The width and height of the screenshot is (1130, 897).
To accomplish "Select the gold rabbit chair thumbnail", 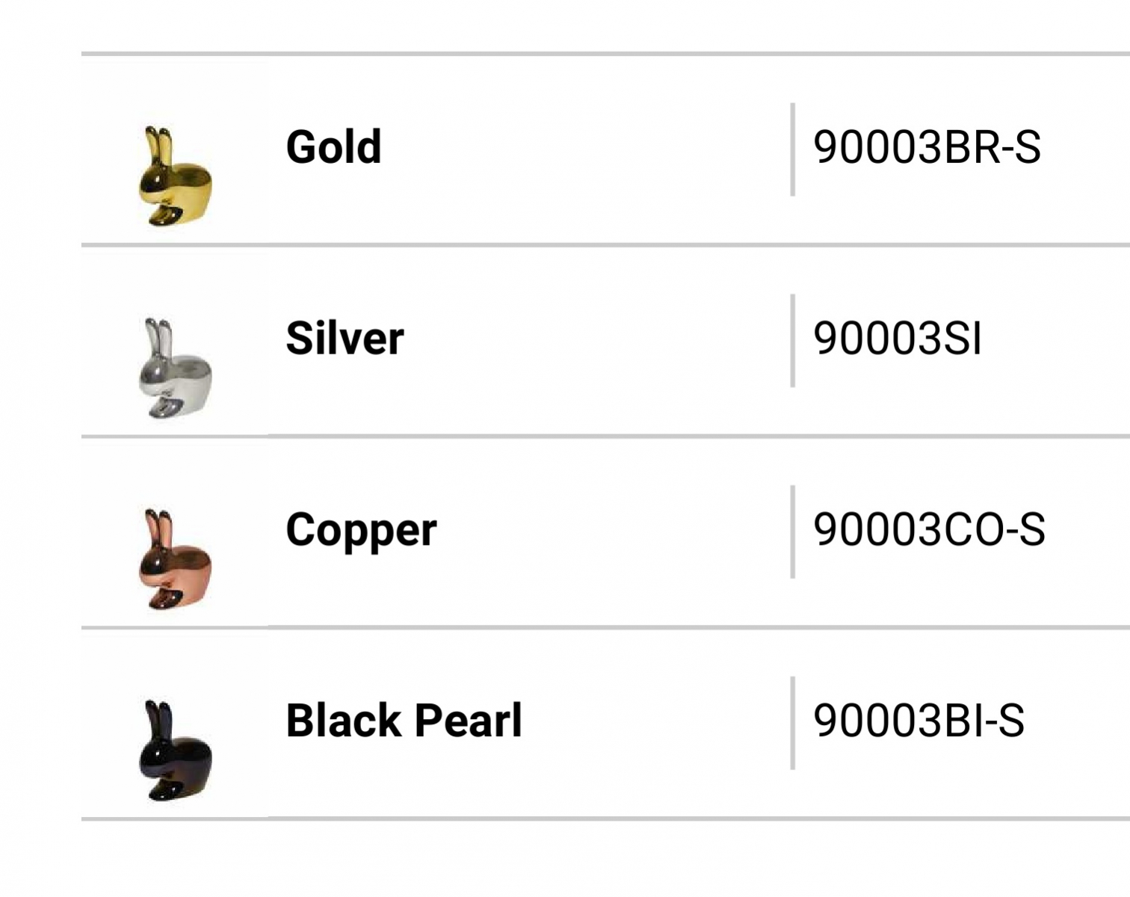I will click(x=176, y=176).
